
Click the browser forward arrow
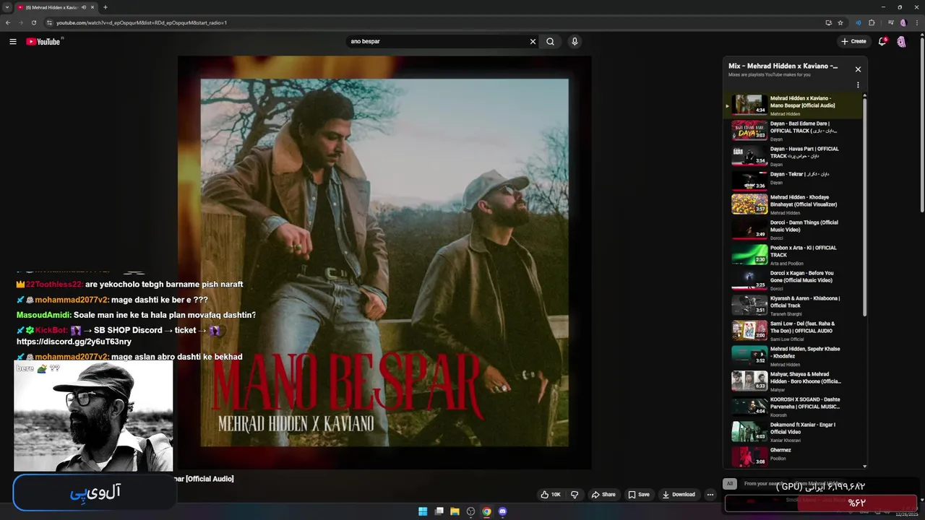tap(21, 22)
